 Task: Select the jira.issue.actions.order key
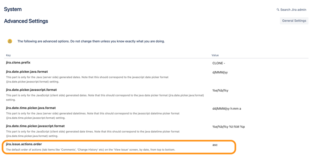pyautogui.click(x=24, y=144)
